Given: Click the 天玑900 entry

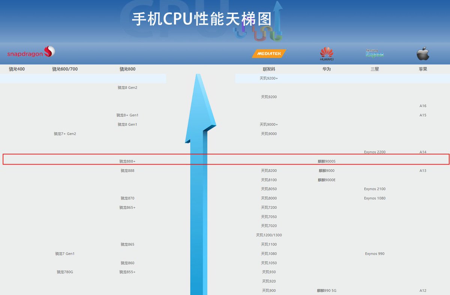Looking at the screenshot, I should [269, 291].
